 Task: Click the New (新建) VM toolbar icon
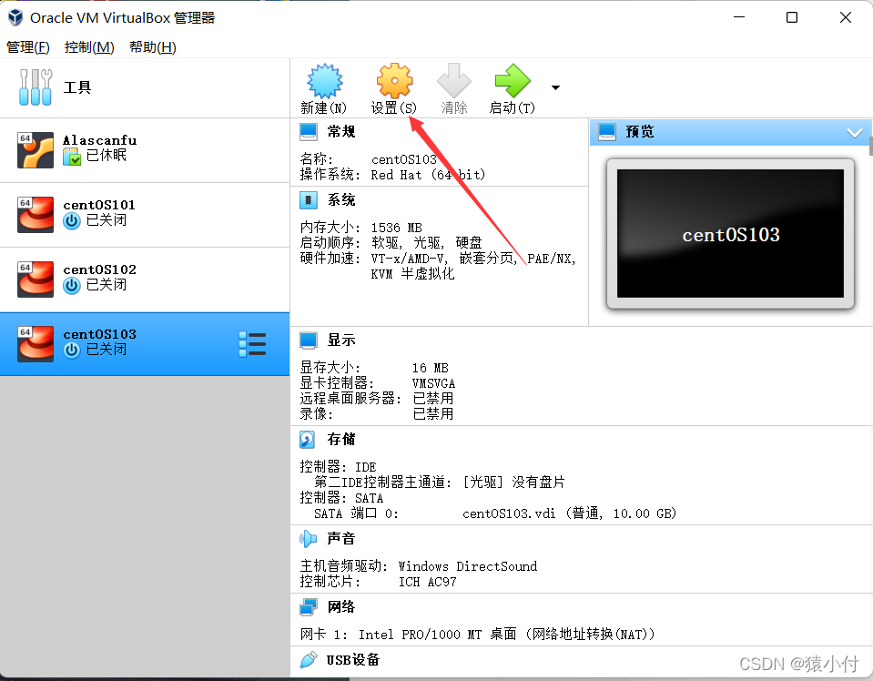[x=325, y=81]
